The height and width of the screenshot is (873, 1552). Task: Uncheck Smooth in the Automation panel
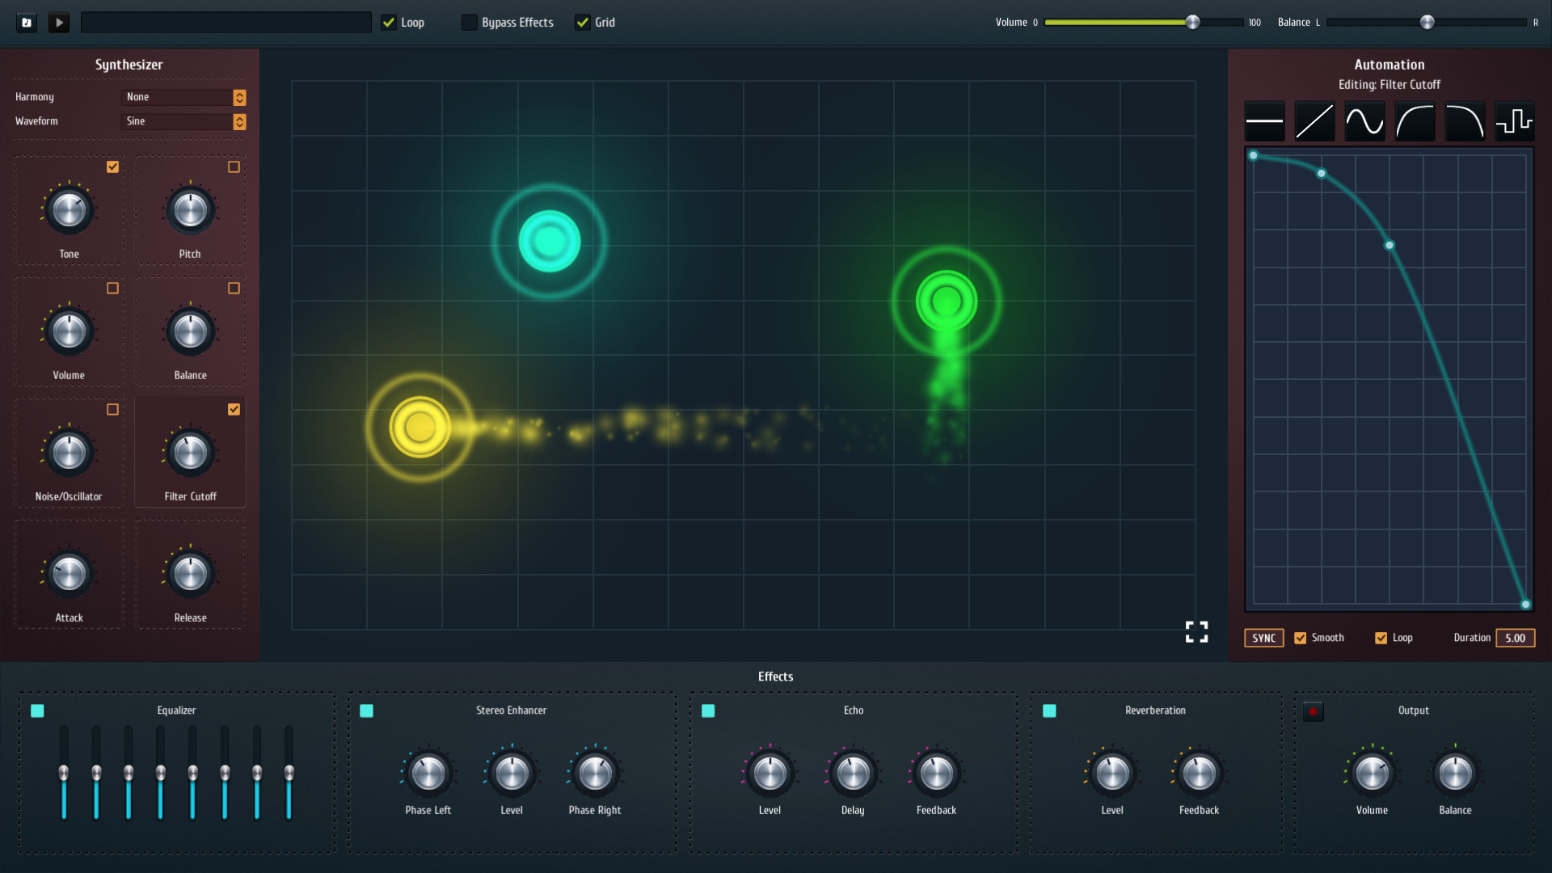pos(1301,638)
